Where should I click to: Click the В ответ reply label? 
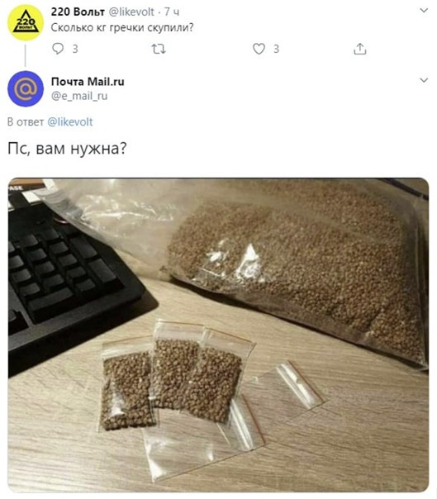pyautogui.click(x=26, y=122)
